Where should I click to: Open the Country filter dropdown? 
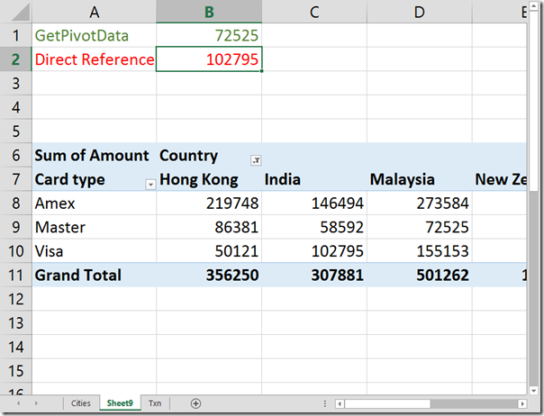click(x=256, y=159)
